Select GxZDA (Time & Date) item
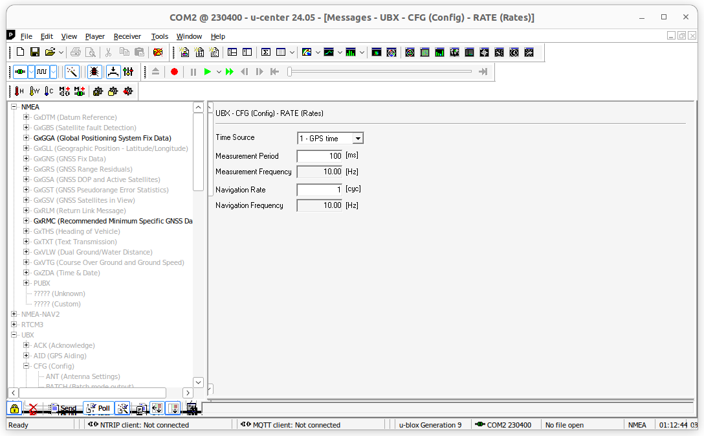Image resolution: width=704 pixels, height=436 pixels. click(67, 273)
